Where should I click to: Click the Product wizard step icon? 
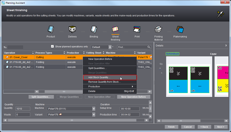[x=51, y=30]
